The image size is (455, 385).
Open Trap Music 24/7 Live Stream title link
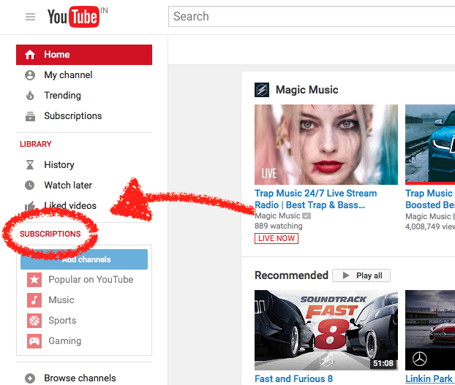316,199
